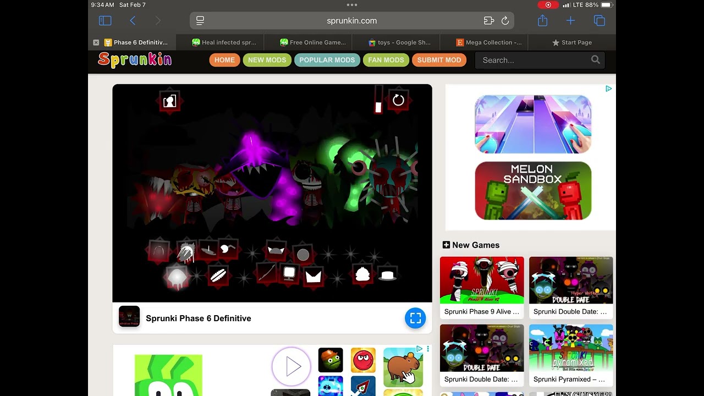The height and width of the screenshot is (396, 704).
Task: Select the flat saucer sound icon
Action: pyautogui.click(x=208, y=249)
